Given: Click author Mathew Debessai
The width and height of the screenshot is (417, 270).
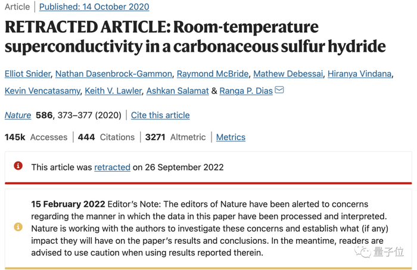Looking at the screenshot, I should coord(288,74).
